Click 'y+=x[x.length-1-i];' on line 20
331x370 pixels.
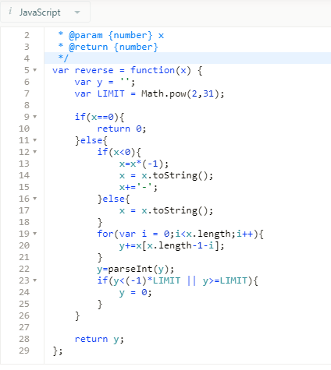[x=172, y=245]
